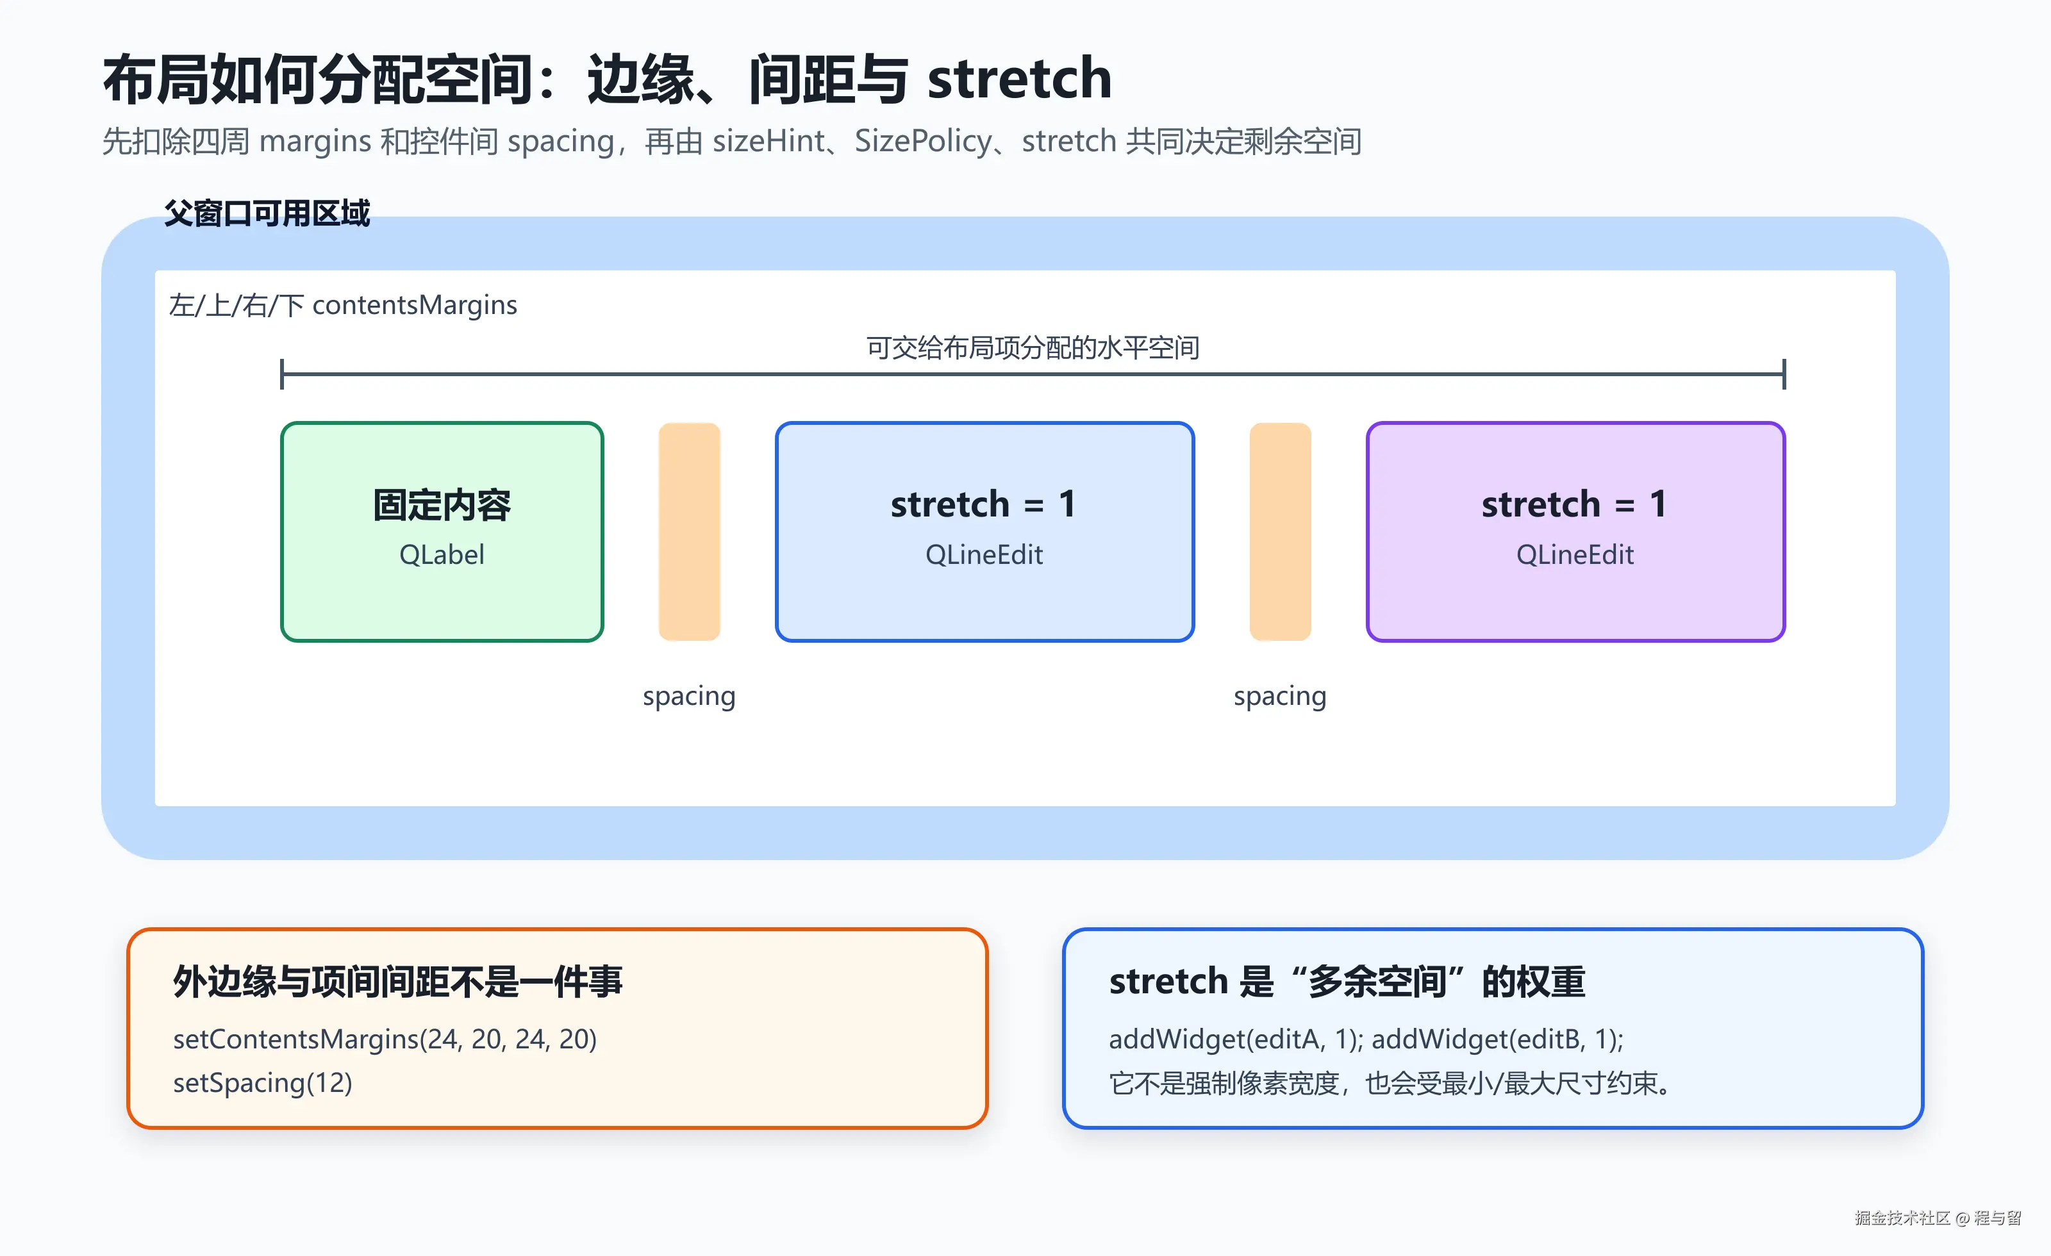Click the orange spacing bar before purple box

click(x=1280, y=532)
